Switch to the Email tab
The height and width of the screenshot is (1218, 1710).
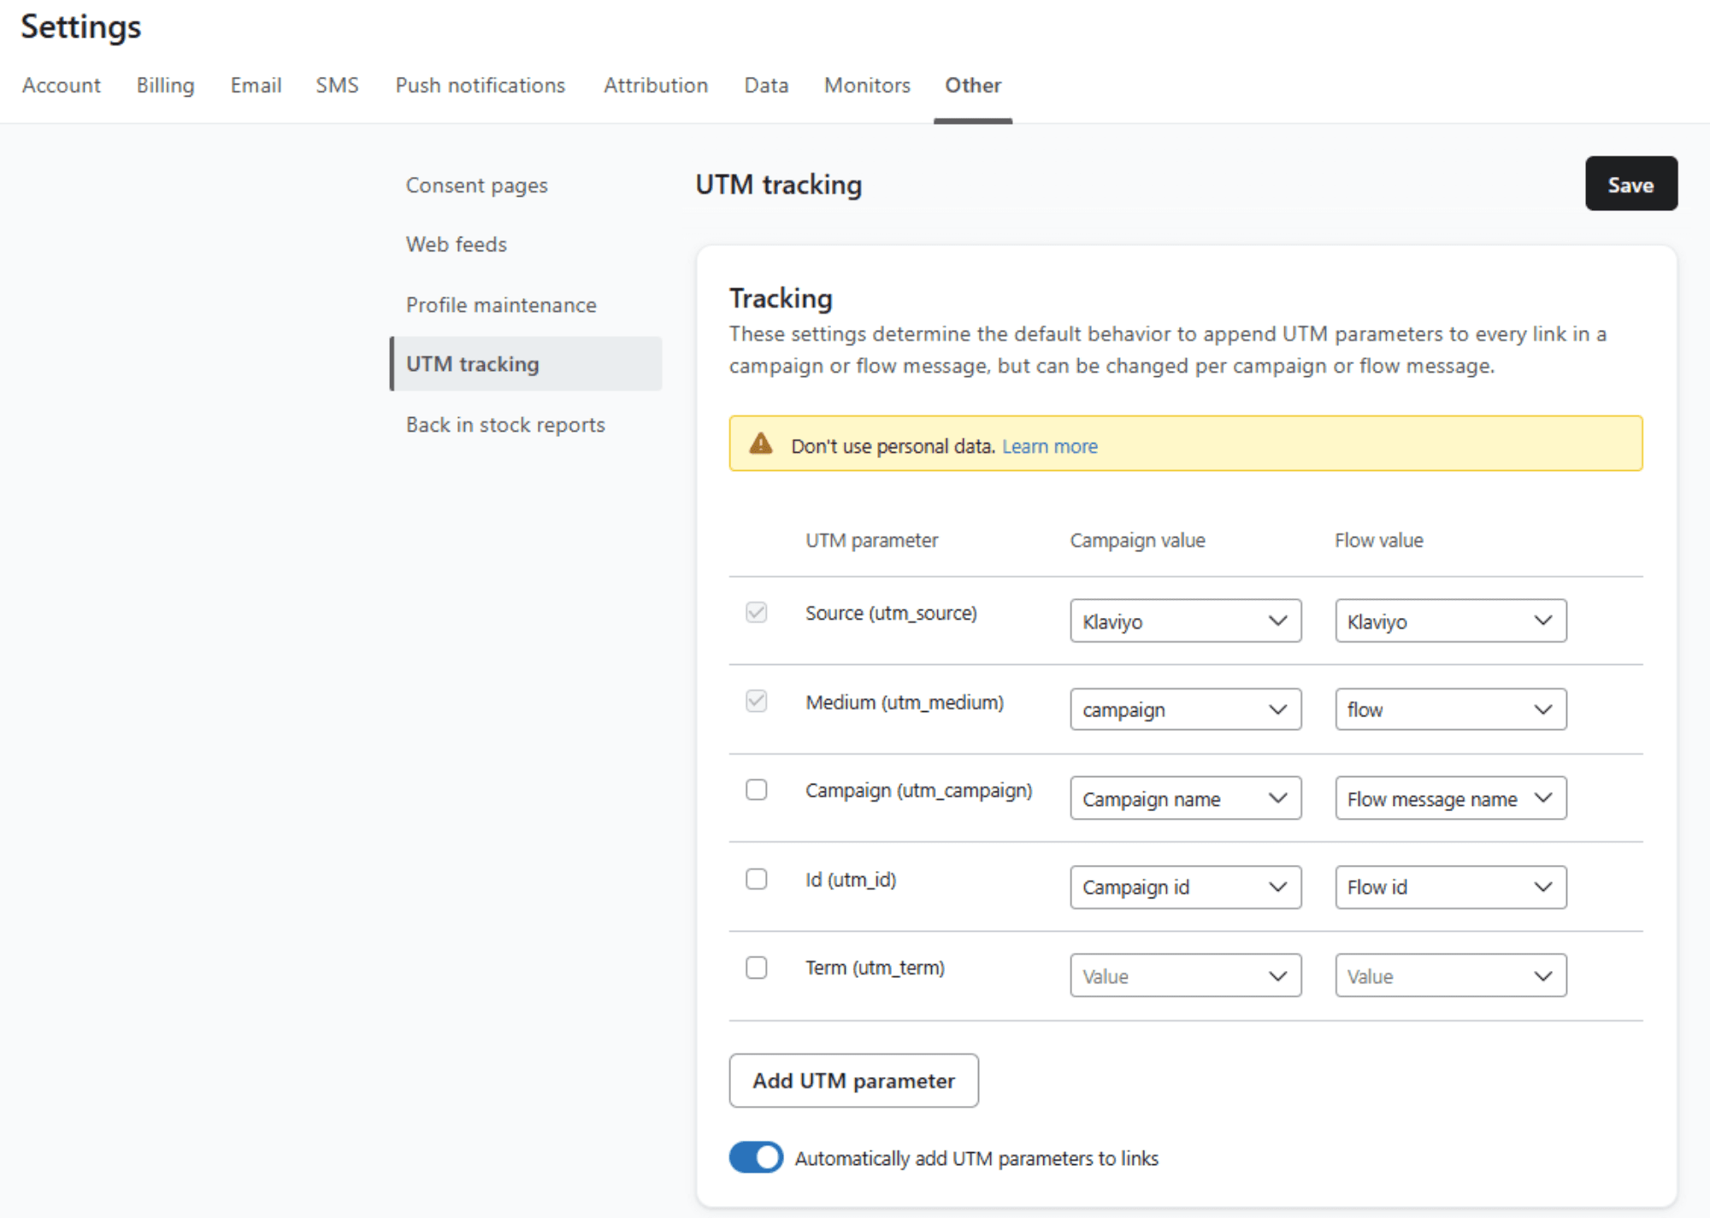[x=256, y=85]
